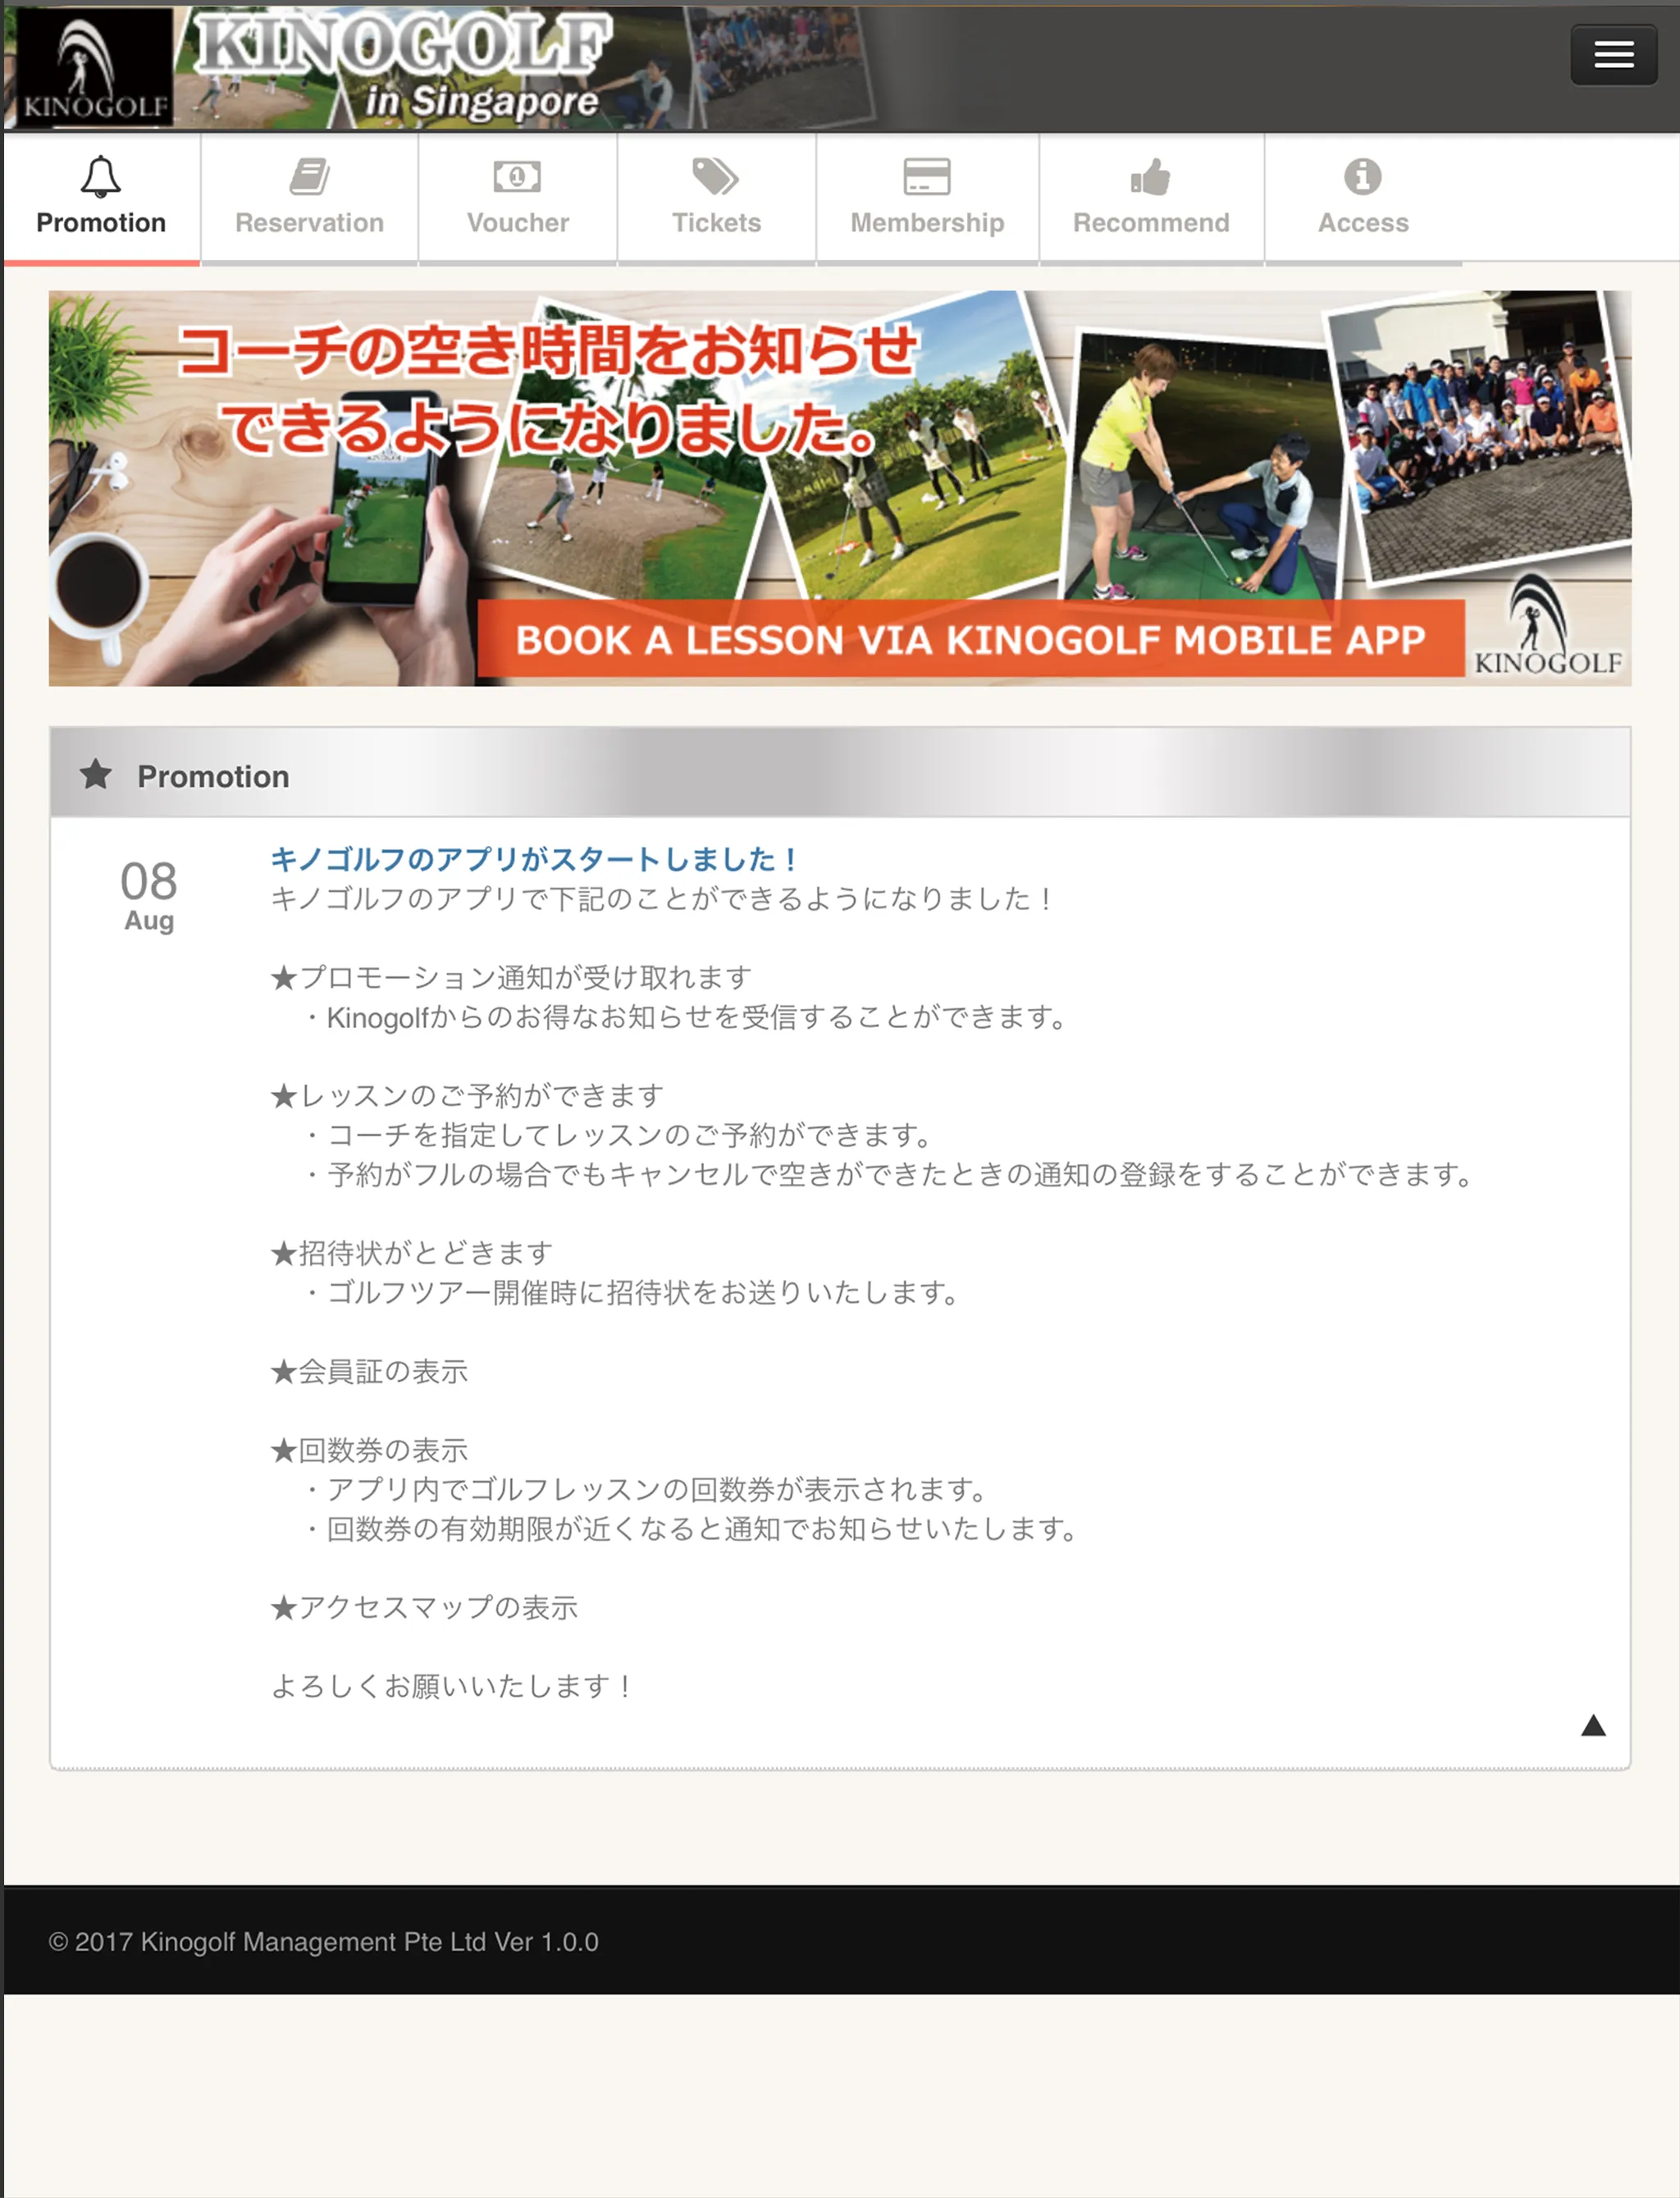Collapse the promotion post with the triangle arrow

coord(1593,1725)
